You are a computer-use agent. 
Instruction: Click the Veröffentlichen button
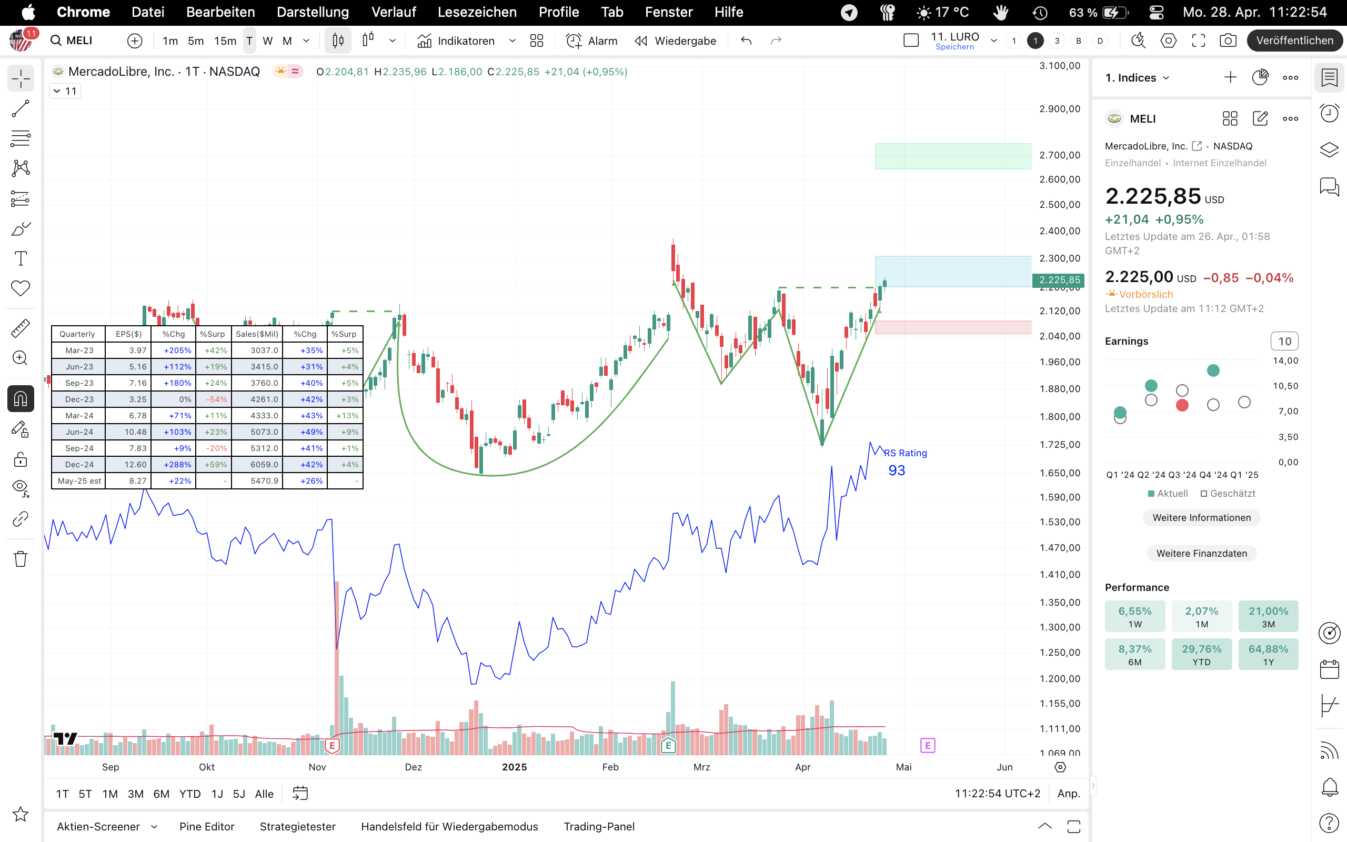point(1294,41)
